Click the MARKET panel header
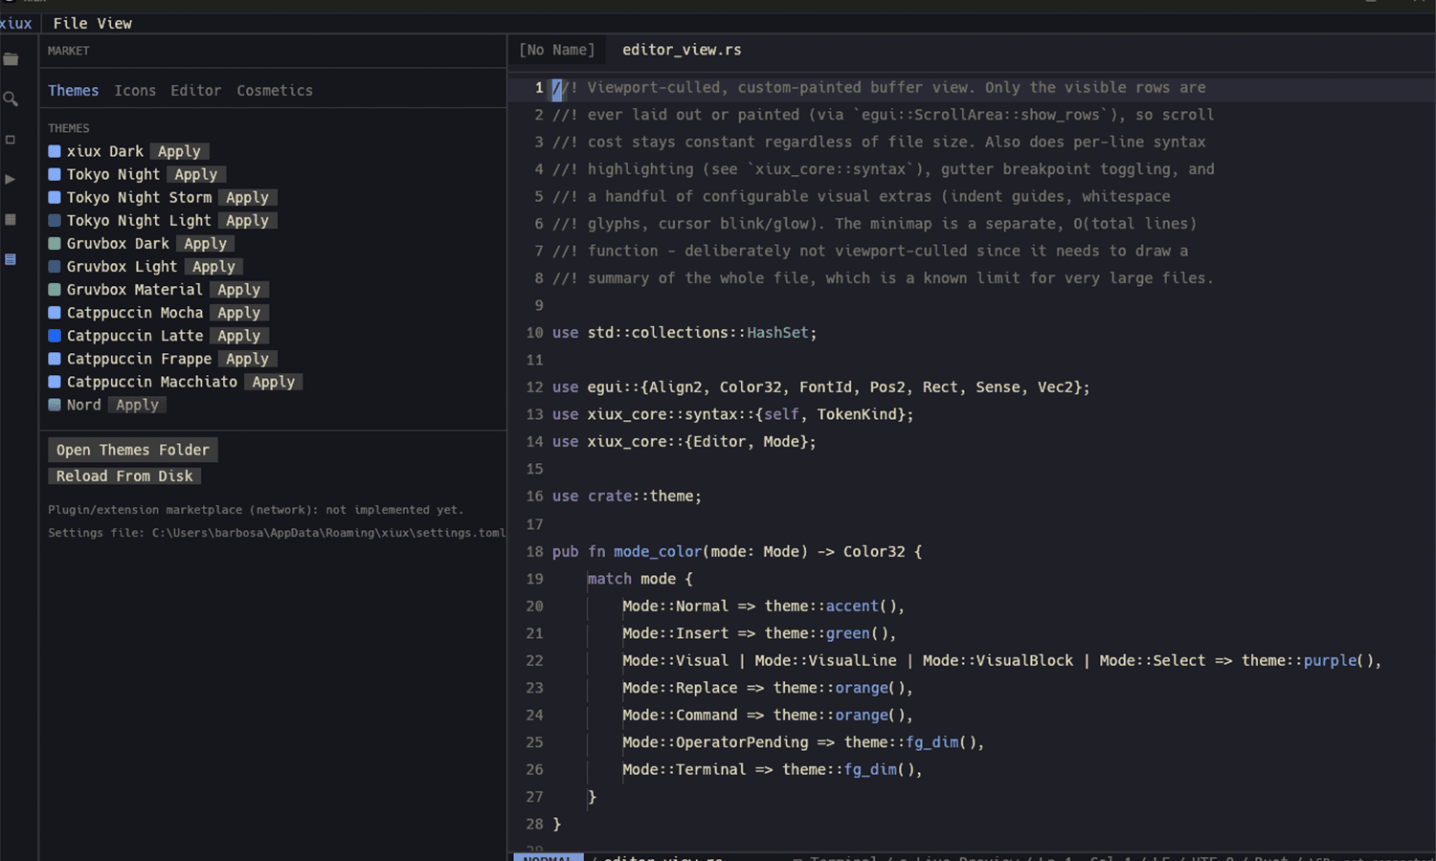Image resolution: width=1436 pixels, height=861 pixels. [x=69, y=51]
